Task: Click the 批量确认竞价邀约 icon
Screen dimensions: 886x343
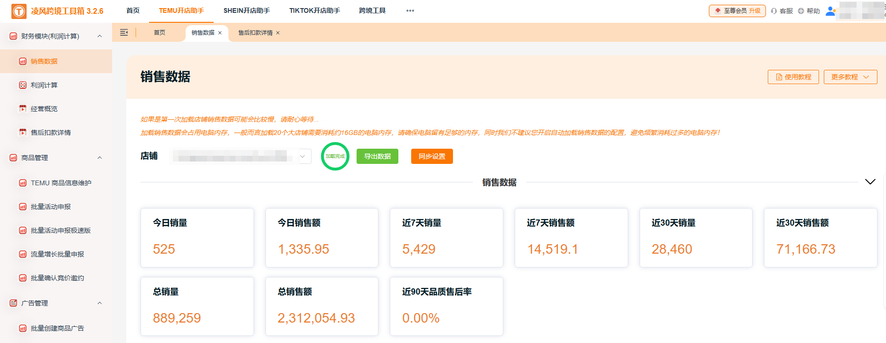Action: (x=23, y=278)
